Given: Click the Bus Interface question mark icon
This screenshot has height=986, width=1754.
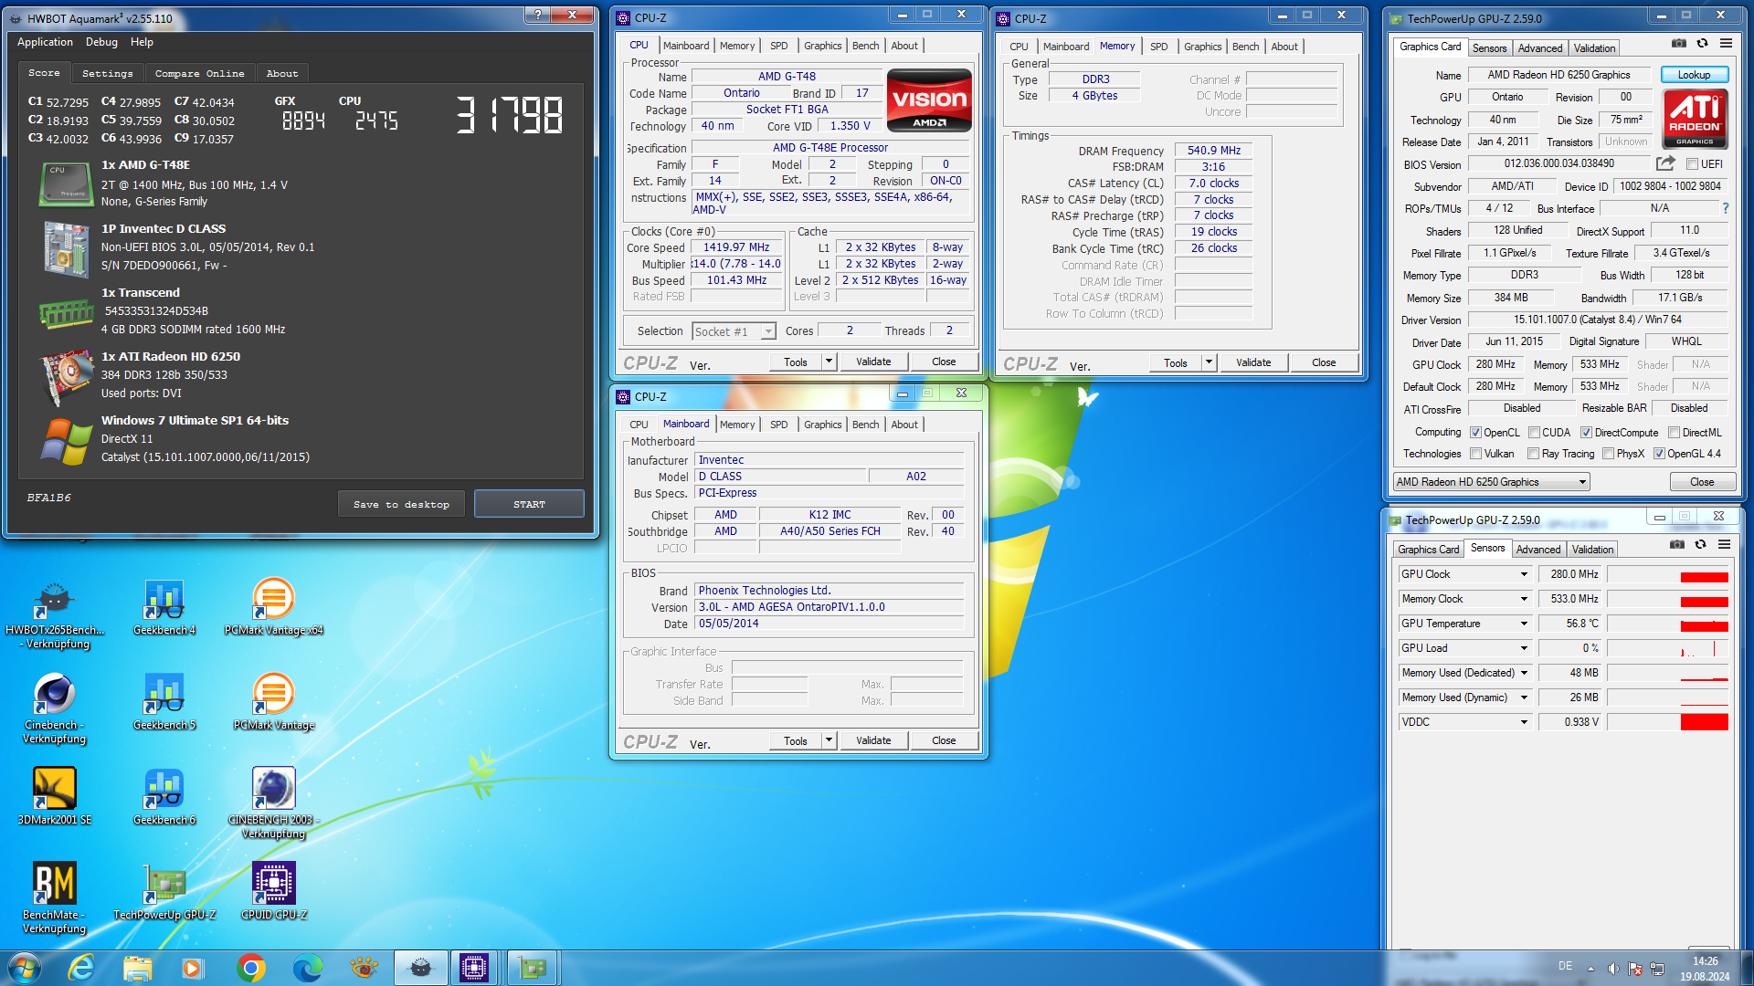Looking at the screenshot, I should pyautogui.click(x=1725, y=208).
